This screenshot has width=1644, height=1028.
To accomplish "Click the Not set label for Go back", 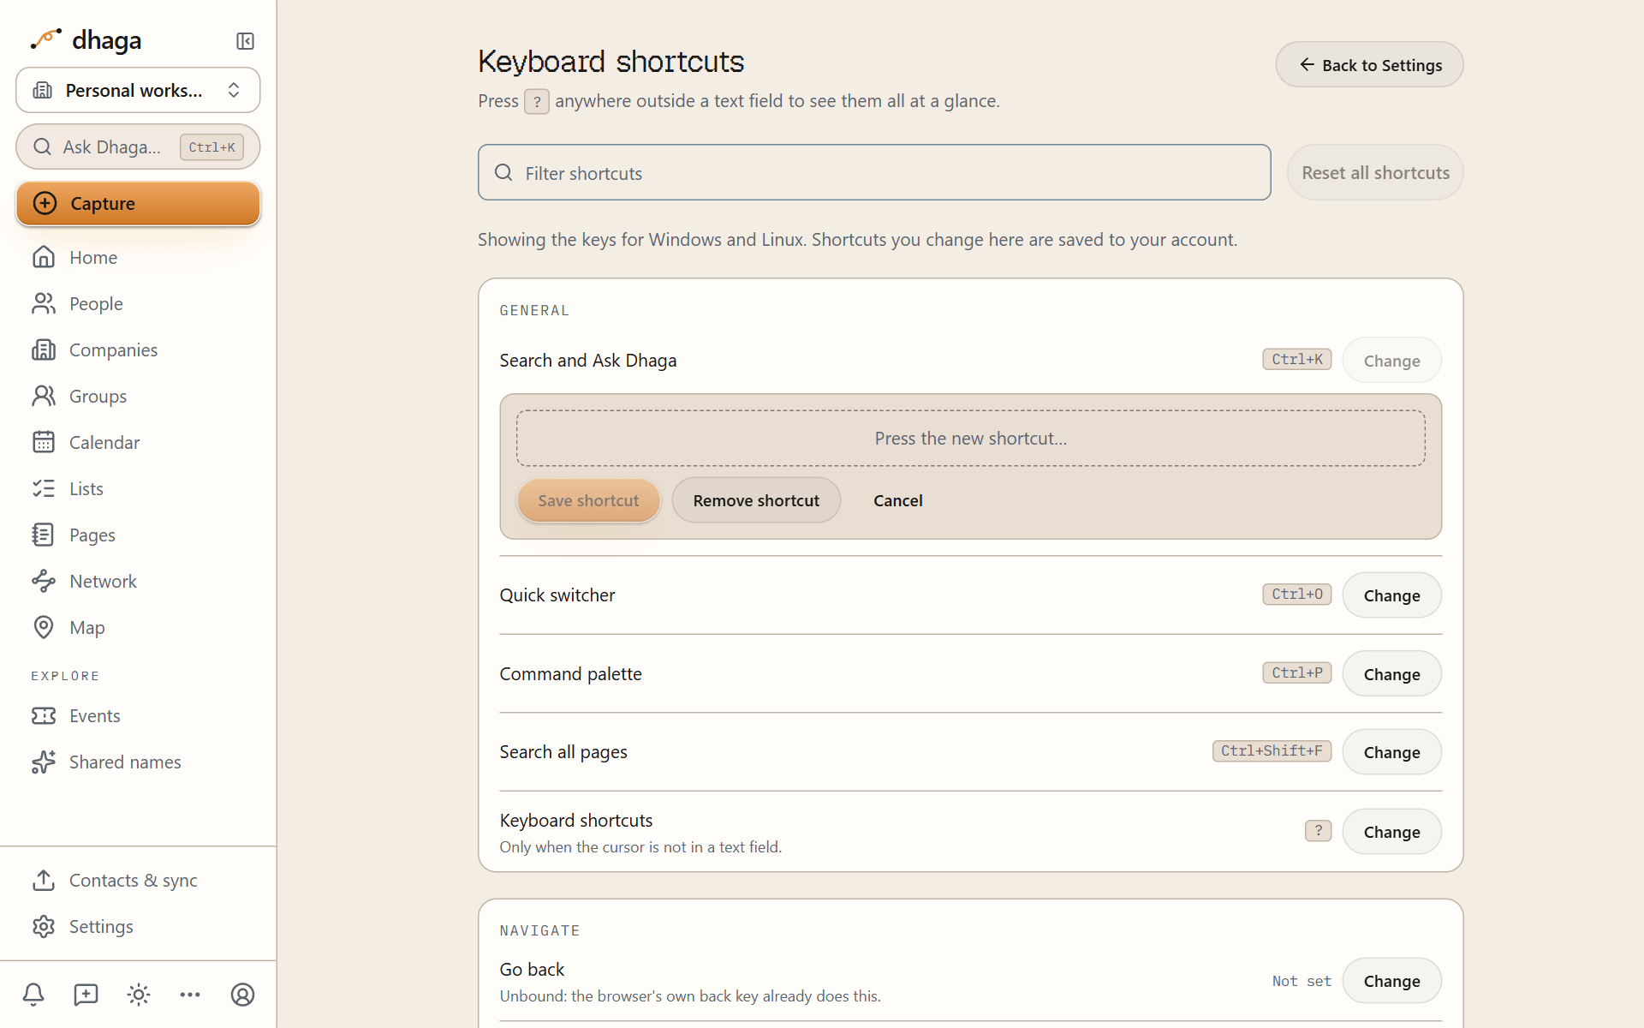I will point(1301,981).
